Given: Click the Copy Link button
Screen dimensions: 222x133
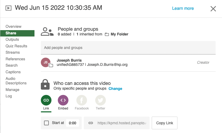Looking at the screenshot, I should point(164,123).
